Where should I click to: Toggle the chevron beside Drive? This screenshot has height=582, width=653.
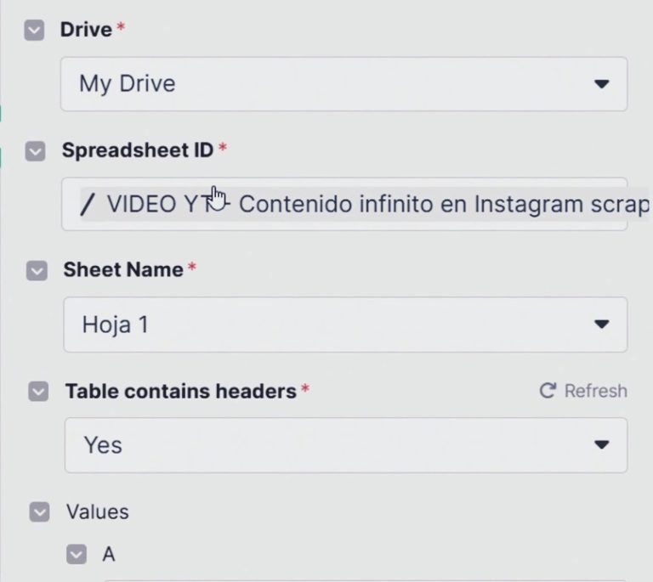(34, 31)
